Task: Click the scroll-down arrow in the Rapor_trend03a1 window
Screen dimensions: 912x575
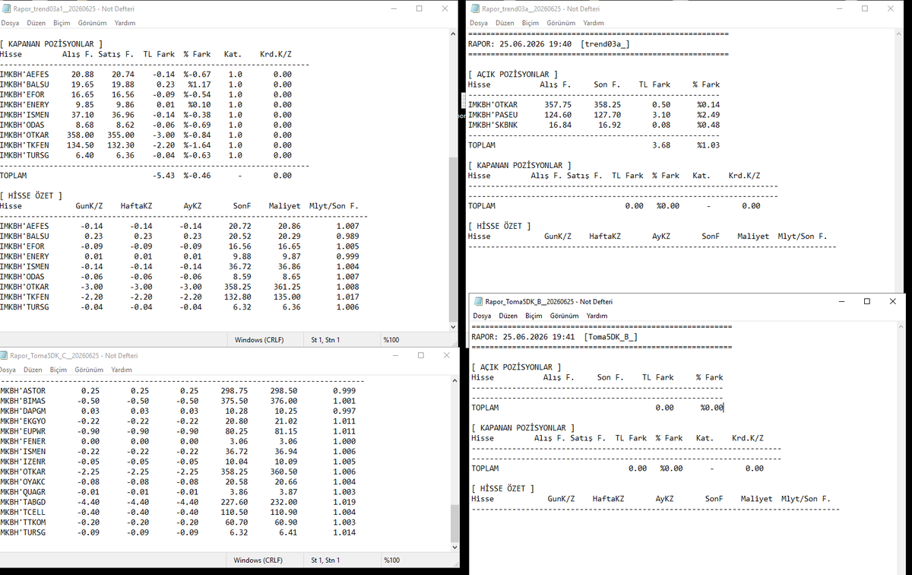Action: pos(454,326)
